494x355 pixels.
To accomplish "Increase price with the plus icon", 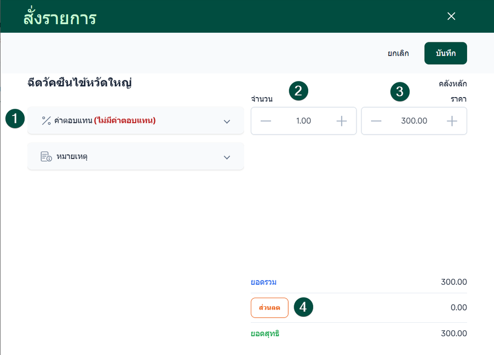I will 452,121.
